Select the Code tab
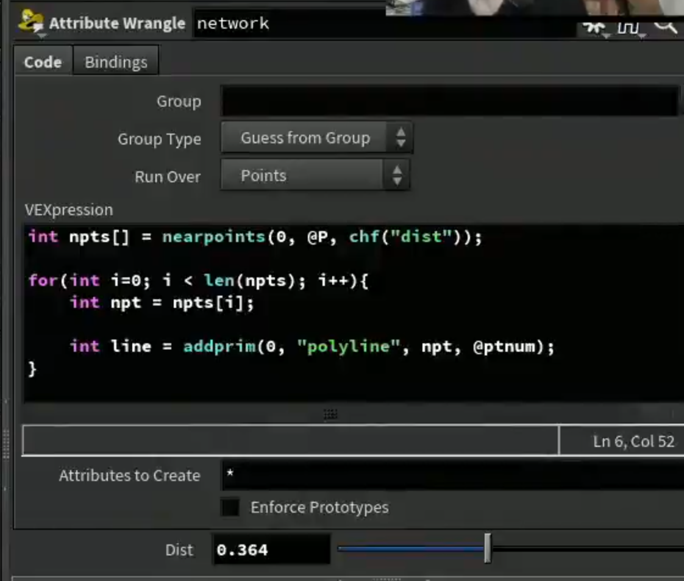 click(43, 62)
